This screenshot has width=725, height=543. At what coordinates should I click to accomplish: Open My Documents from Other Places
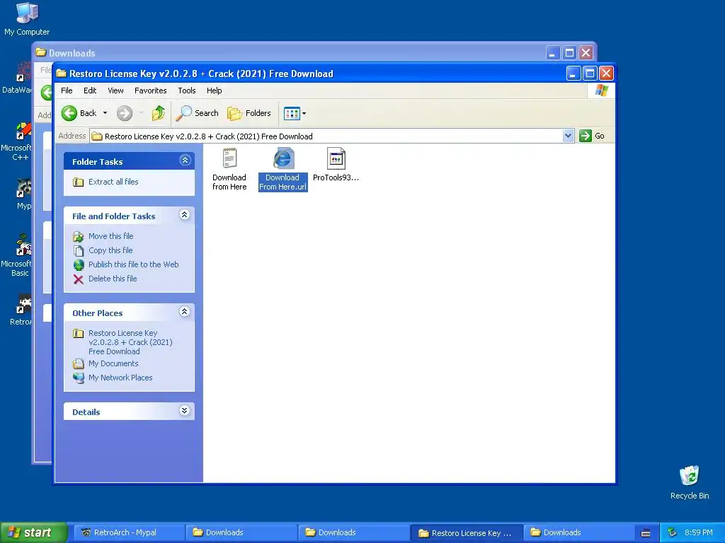pos(113,364)
